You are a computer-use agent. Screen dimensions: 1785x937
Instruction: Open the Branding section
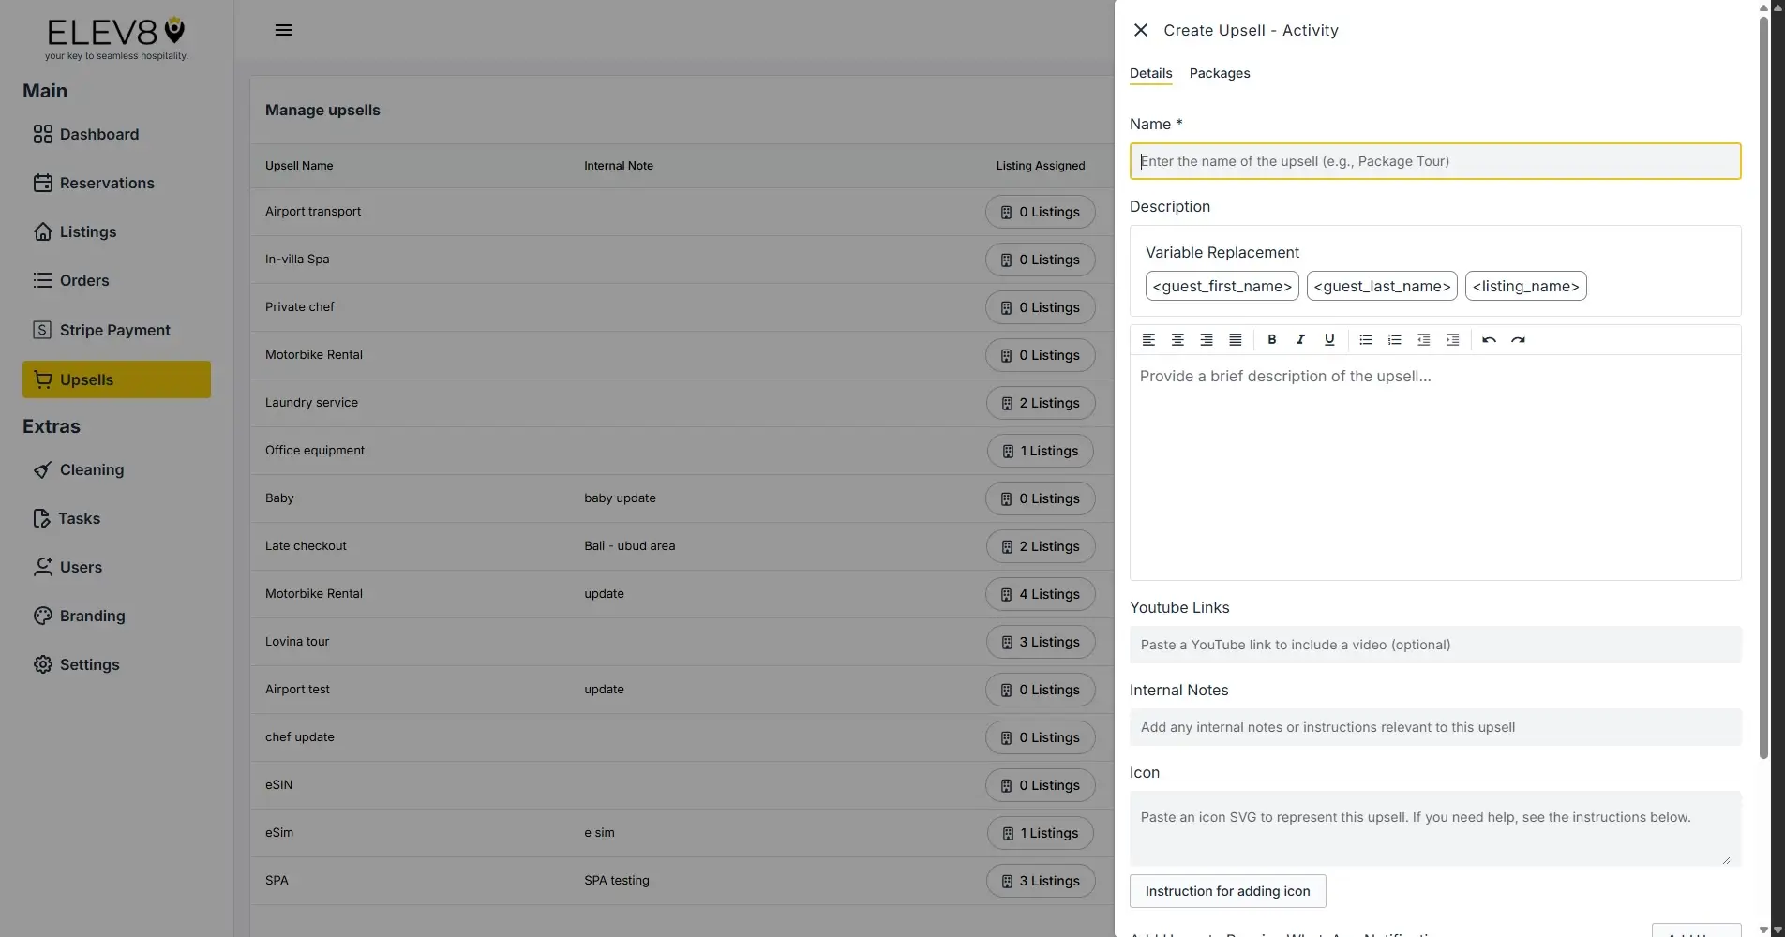[92, 616]
